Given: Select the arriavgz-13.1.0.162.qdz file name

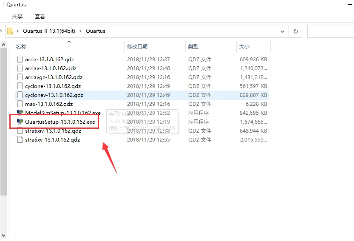Looking at the screenshot, I should click(x=54, y=77).
